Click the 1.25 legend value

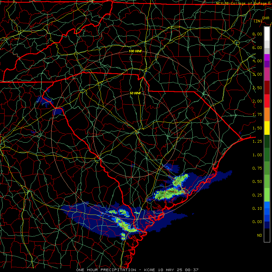pyautogui.click(x=257, y=141)
